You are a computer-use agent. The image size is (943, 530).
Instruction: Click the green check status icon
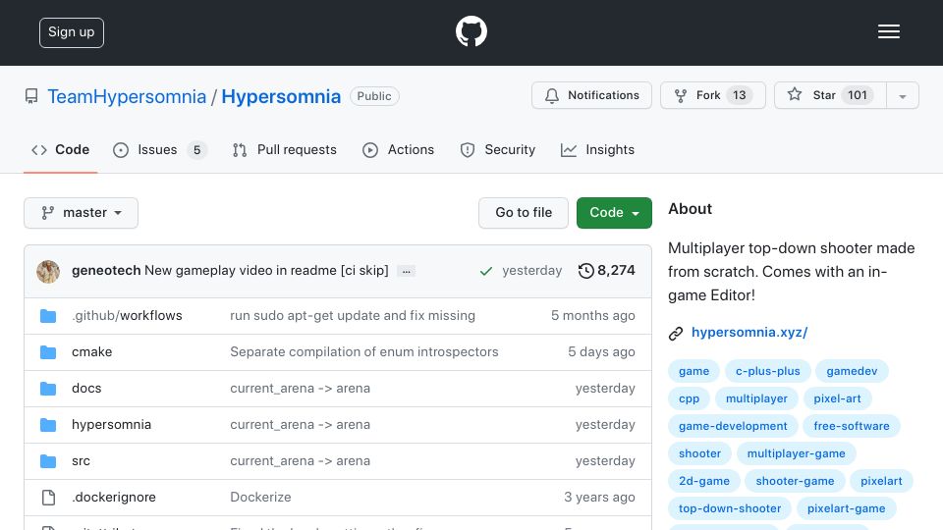[x=486, y=272]
